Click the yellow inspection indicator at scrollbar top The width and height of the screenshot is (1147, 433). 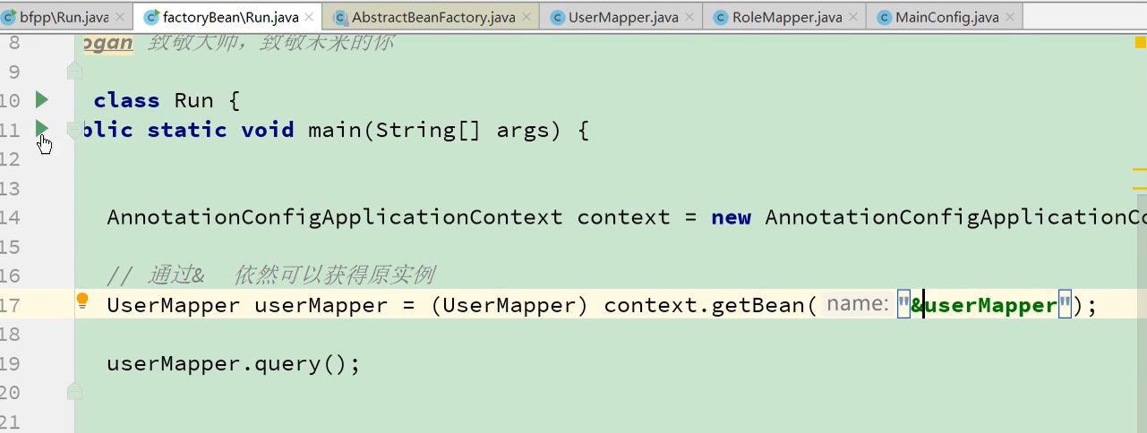[1140, 40]
